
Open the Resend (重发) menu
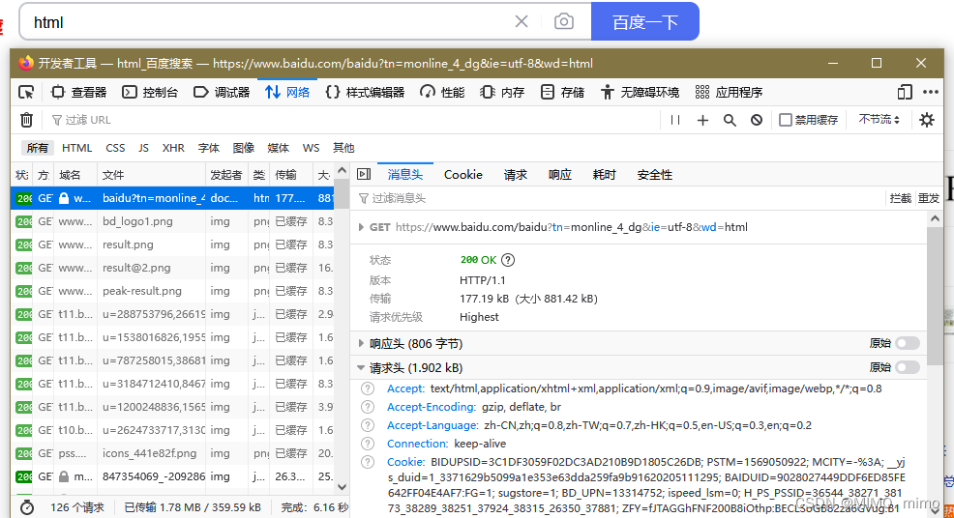(929, 198)
